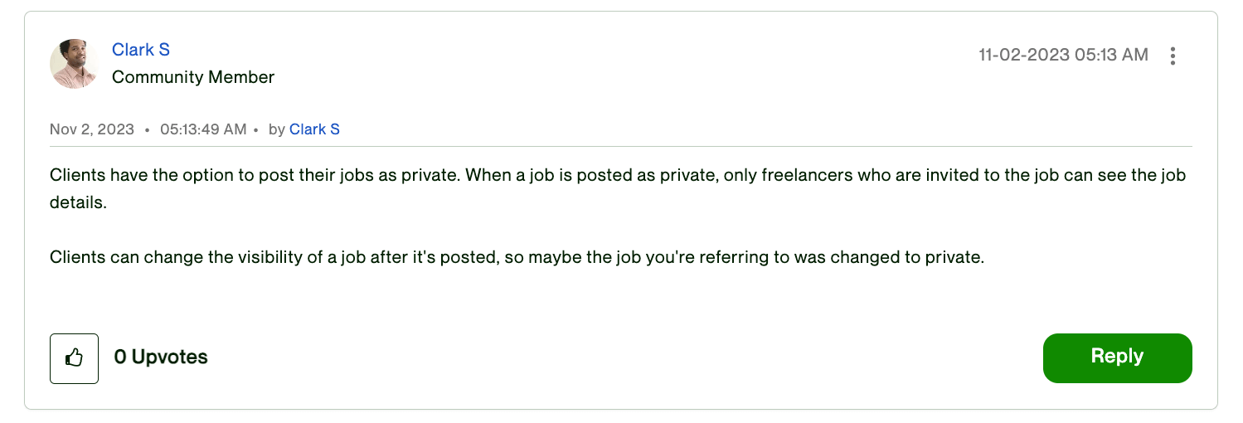
Task: Click the 0 Upvotes count
Action: point(161,357)
